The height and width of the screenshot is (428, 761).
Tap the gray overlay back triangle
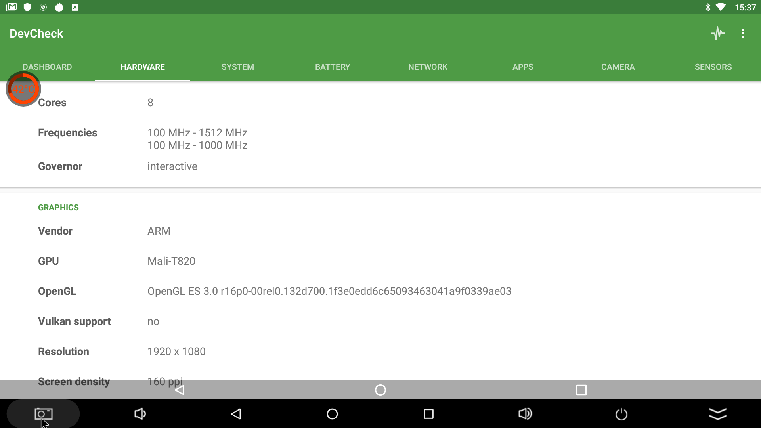coord(180,390)
